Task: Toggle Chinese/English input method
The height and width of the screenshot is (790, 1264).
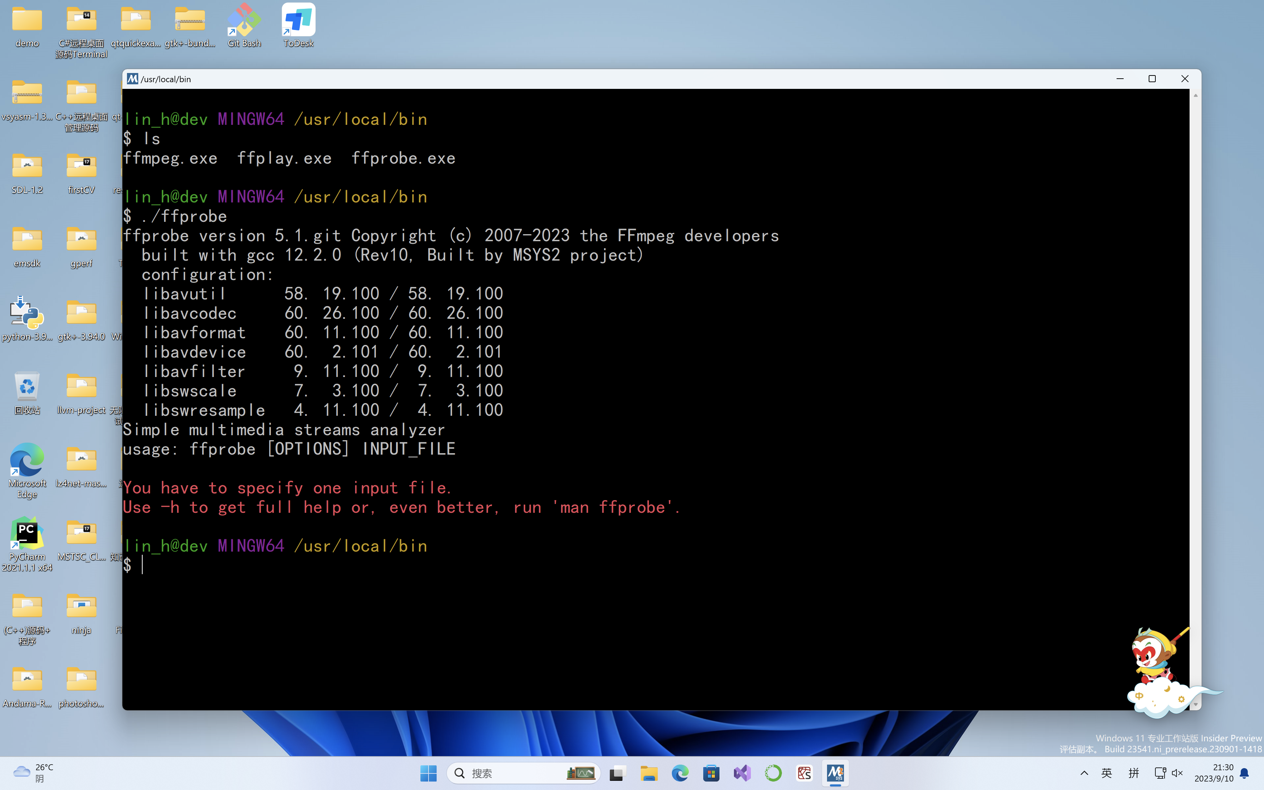Action: pyautogui.click(x=1105, y=773)
